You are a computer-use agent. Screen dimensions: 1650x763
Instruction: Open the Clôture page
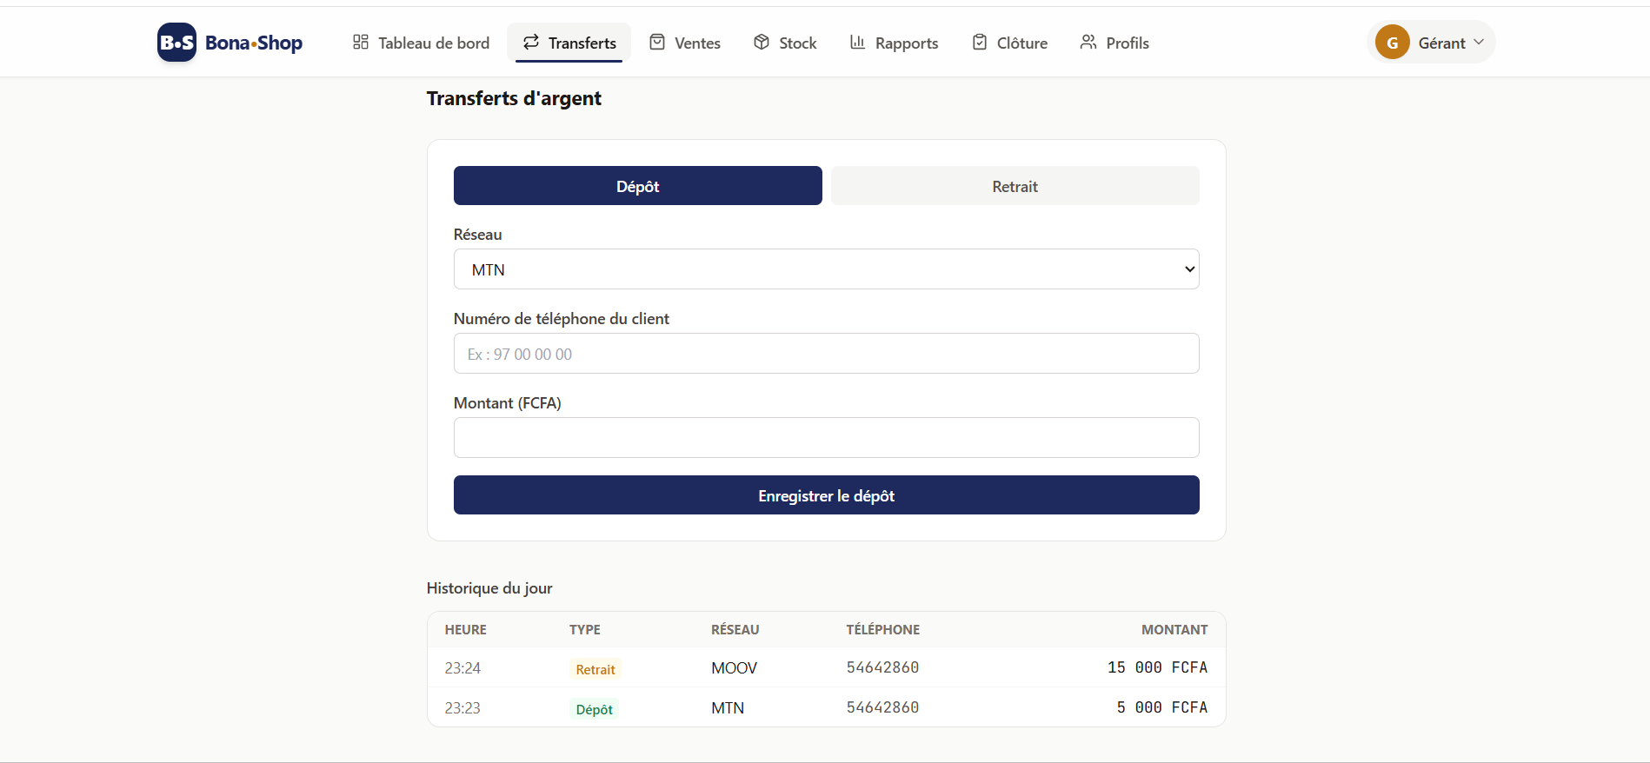pyautogui.click(x=1010, y=43)
